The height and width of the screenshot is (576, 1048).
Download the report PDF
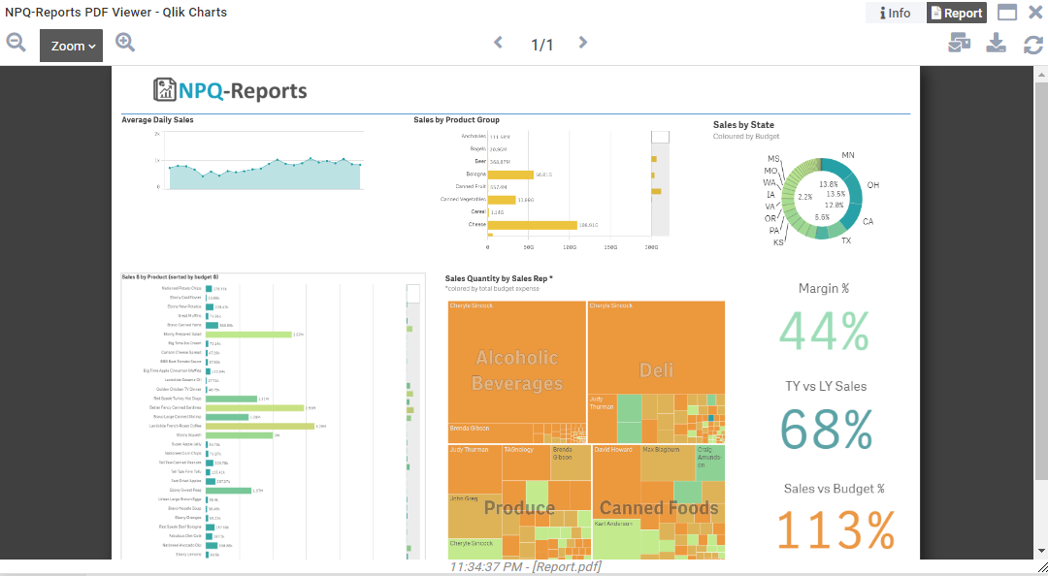click(996, 44)
